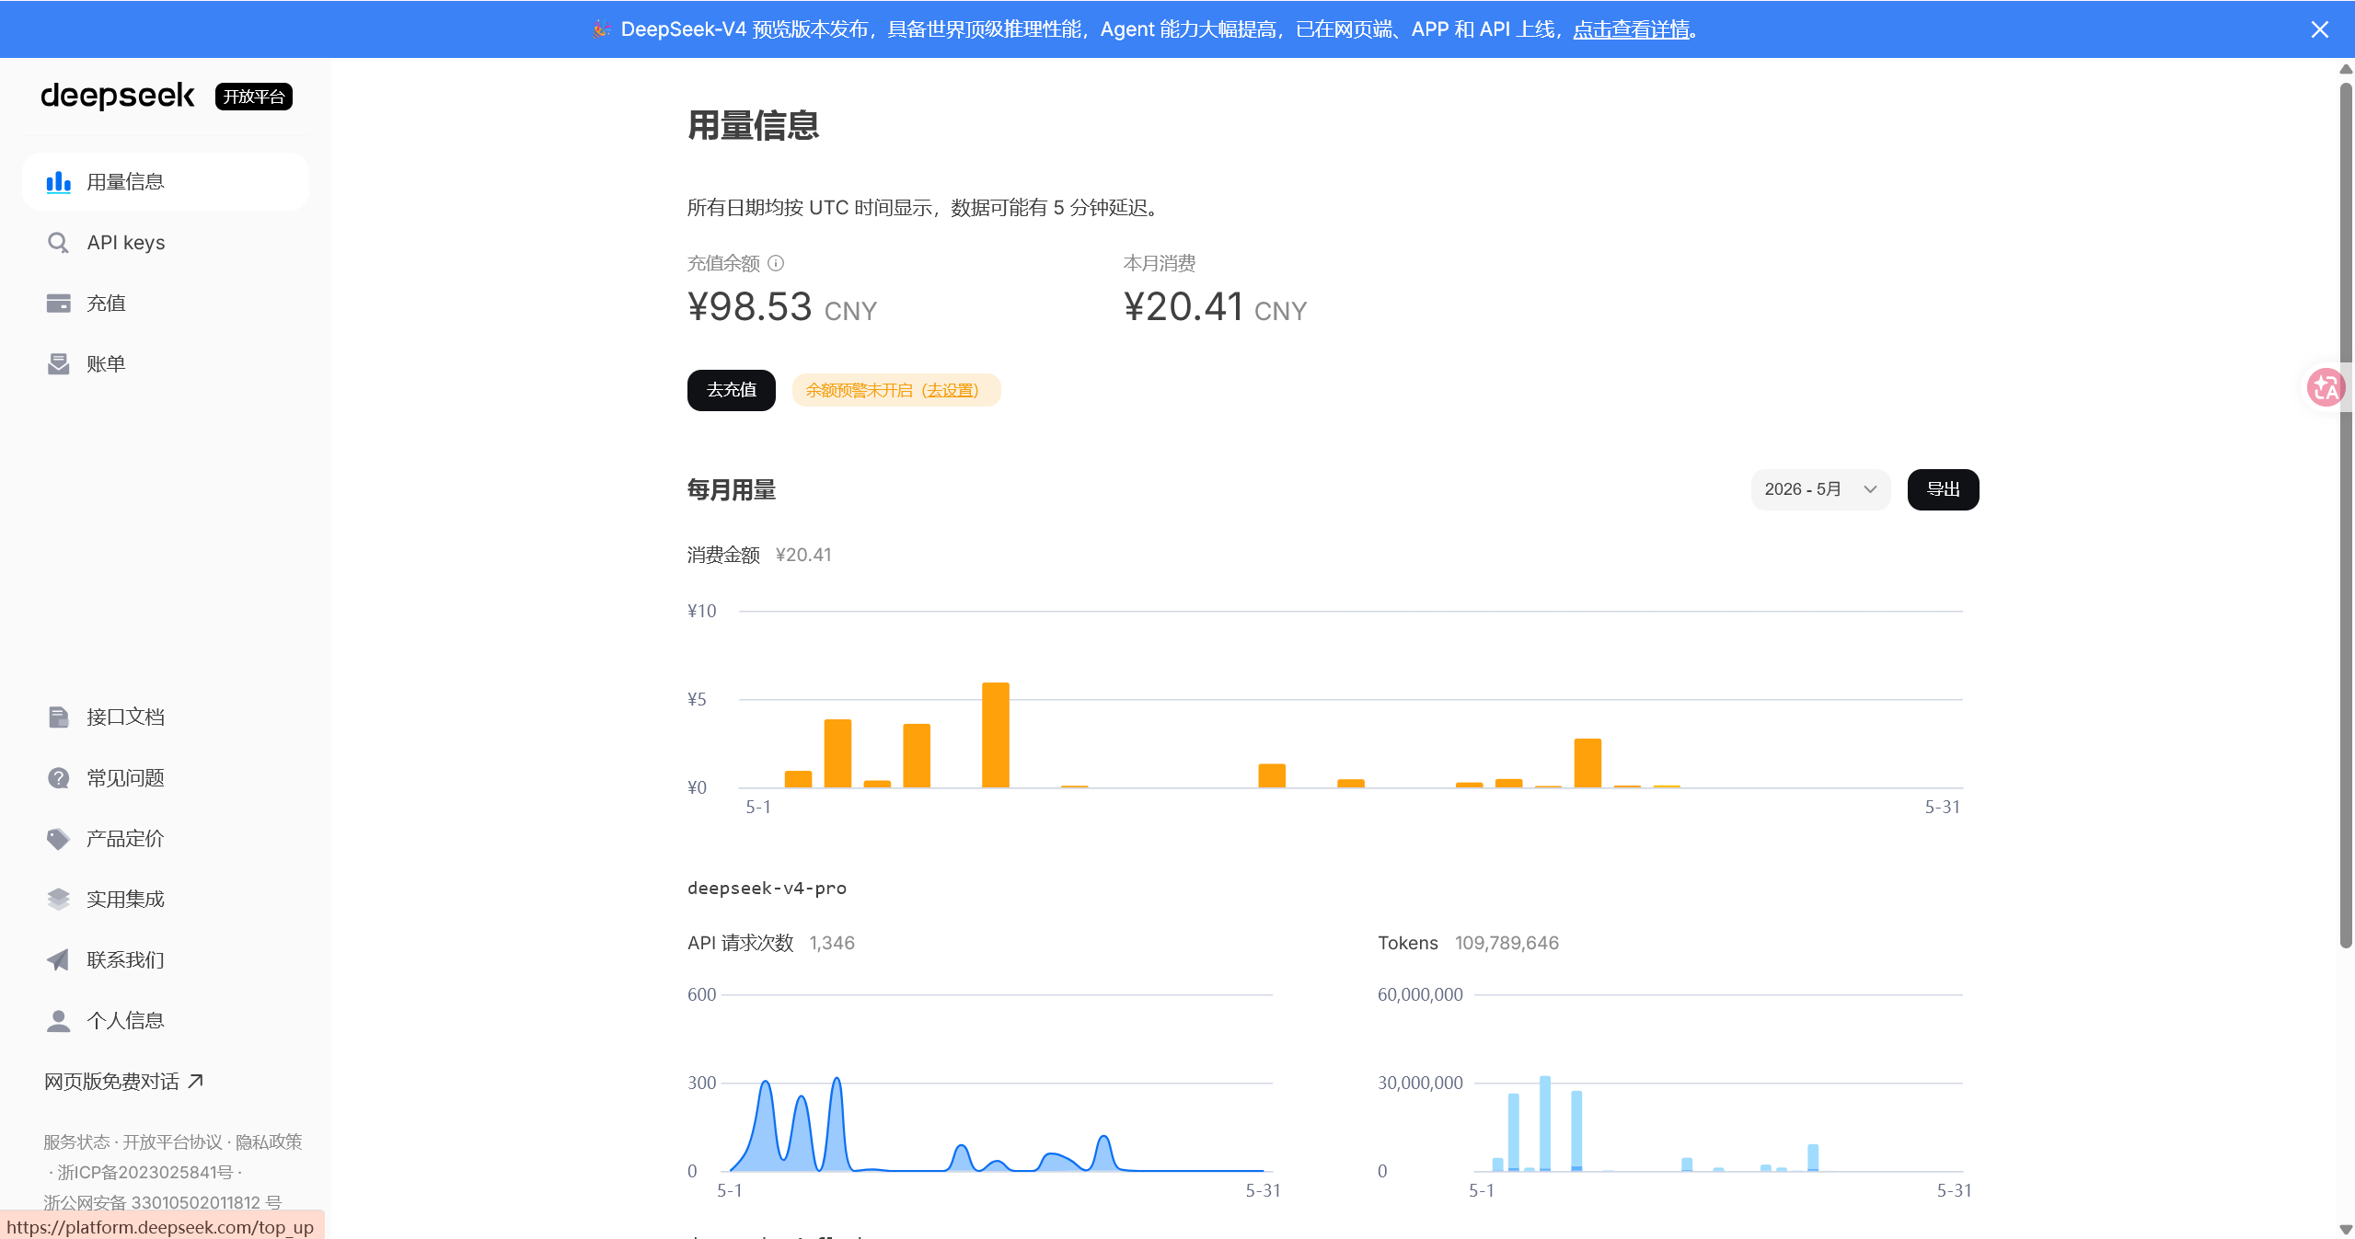Open the 网页版免费对话 link
Viewport: 2355px width, 1239px height.
[123, 1082]
